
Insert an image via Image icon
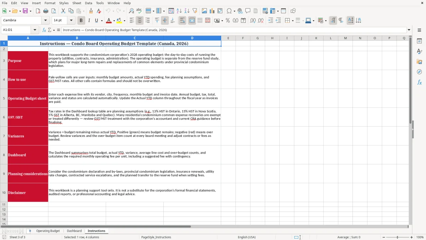coord(204,11)
